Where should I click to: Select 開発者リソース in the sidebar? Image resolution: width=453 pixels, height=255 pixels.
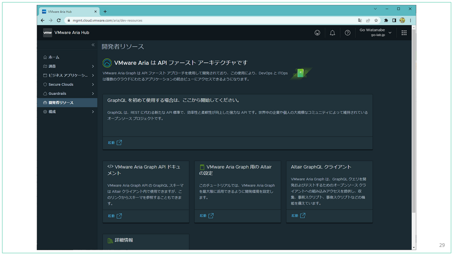tap(67, 103)
